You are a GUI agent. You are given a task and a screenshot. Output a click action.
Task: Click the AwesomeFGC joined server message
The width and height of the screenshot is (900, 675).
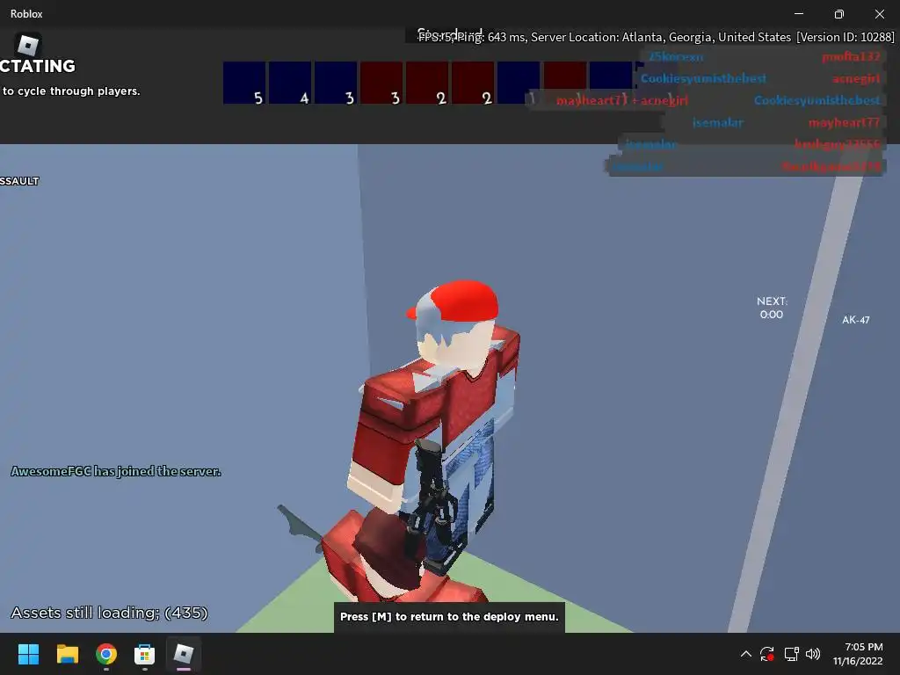click(116, 471)
